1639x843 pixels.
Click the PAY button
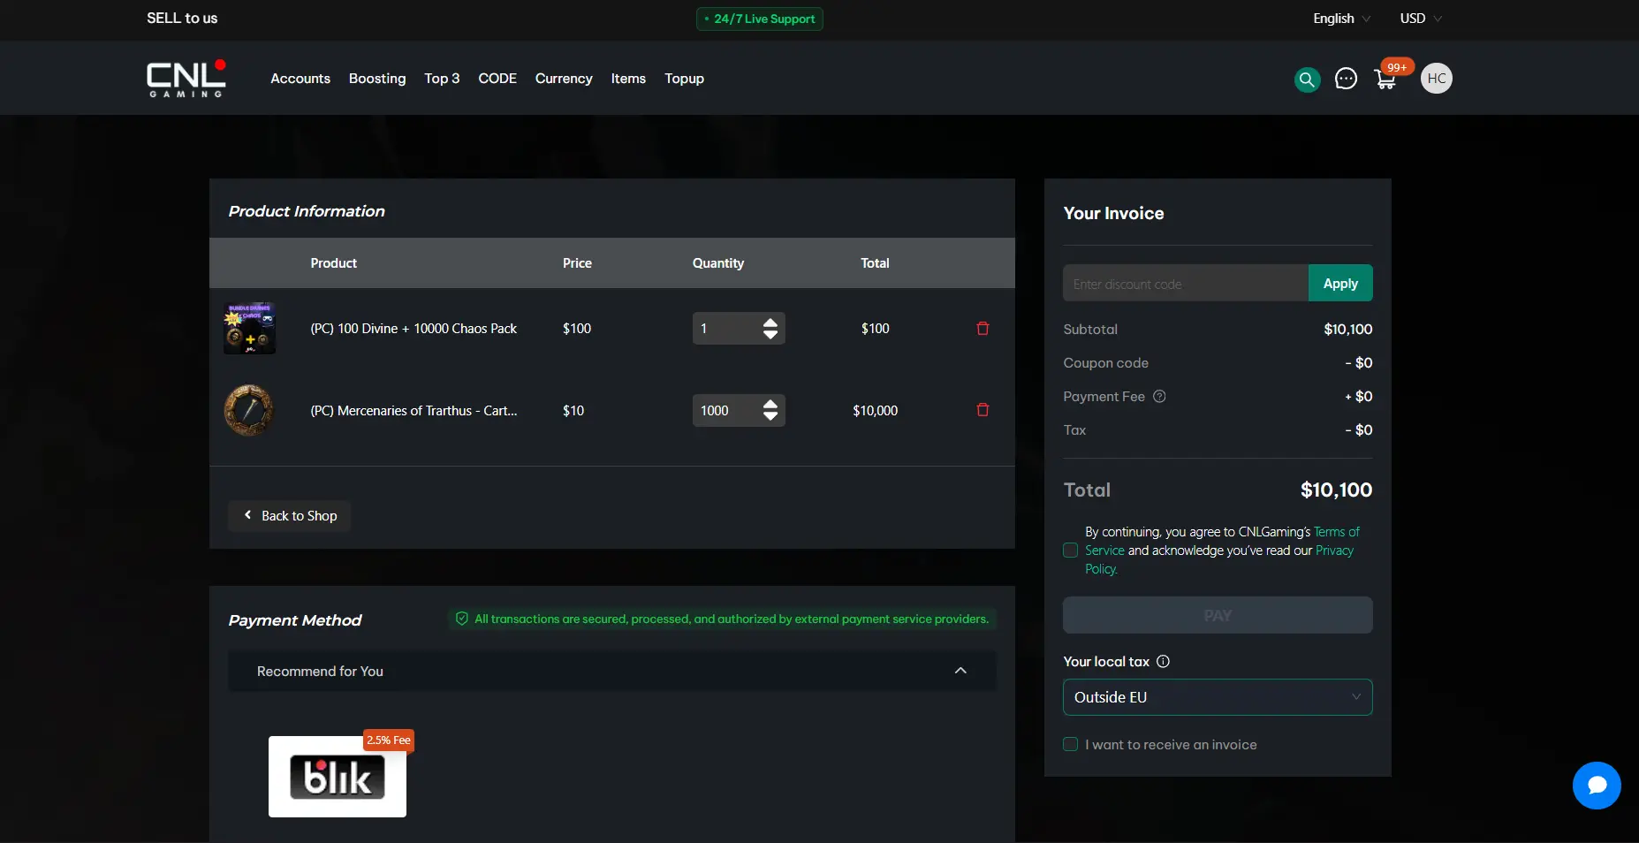(x=1218, y=615)
